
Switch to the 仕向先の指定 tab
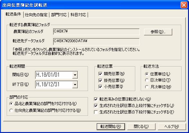click(x=36, y=15)
